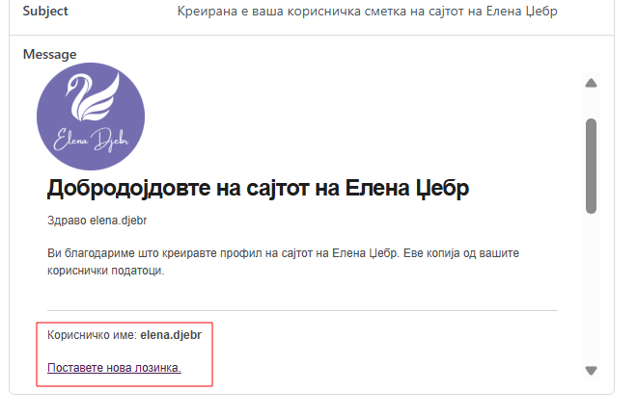Click the Subject line text value
Screen dimensions: 637x417
click(x=368, y=12)
